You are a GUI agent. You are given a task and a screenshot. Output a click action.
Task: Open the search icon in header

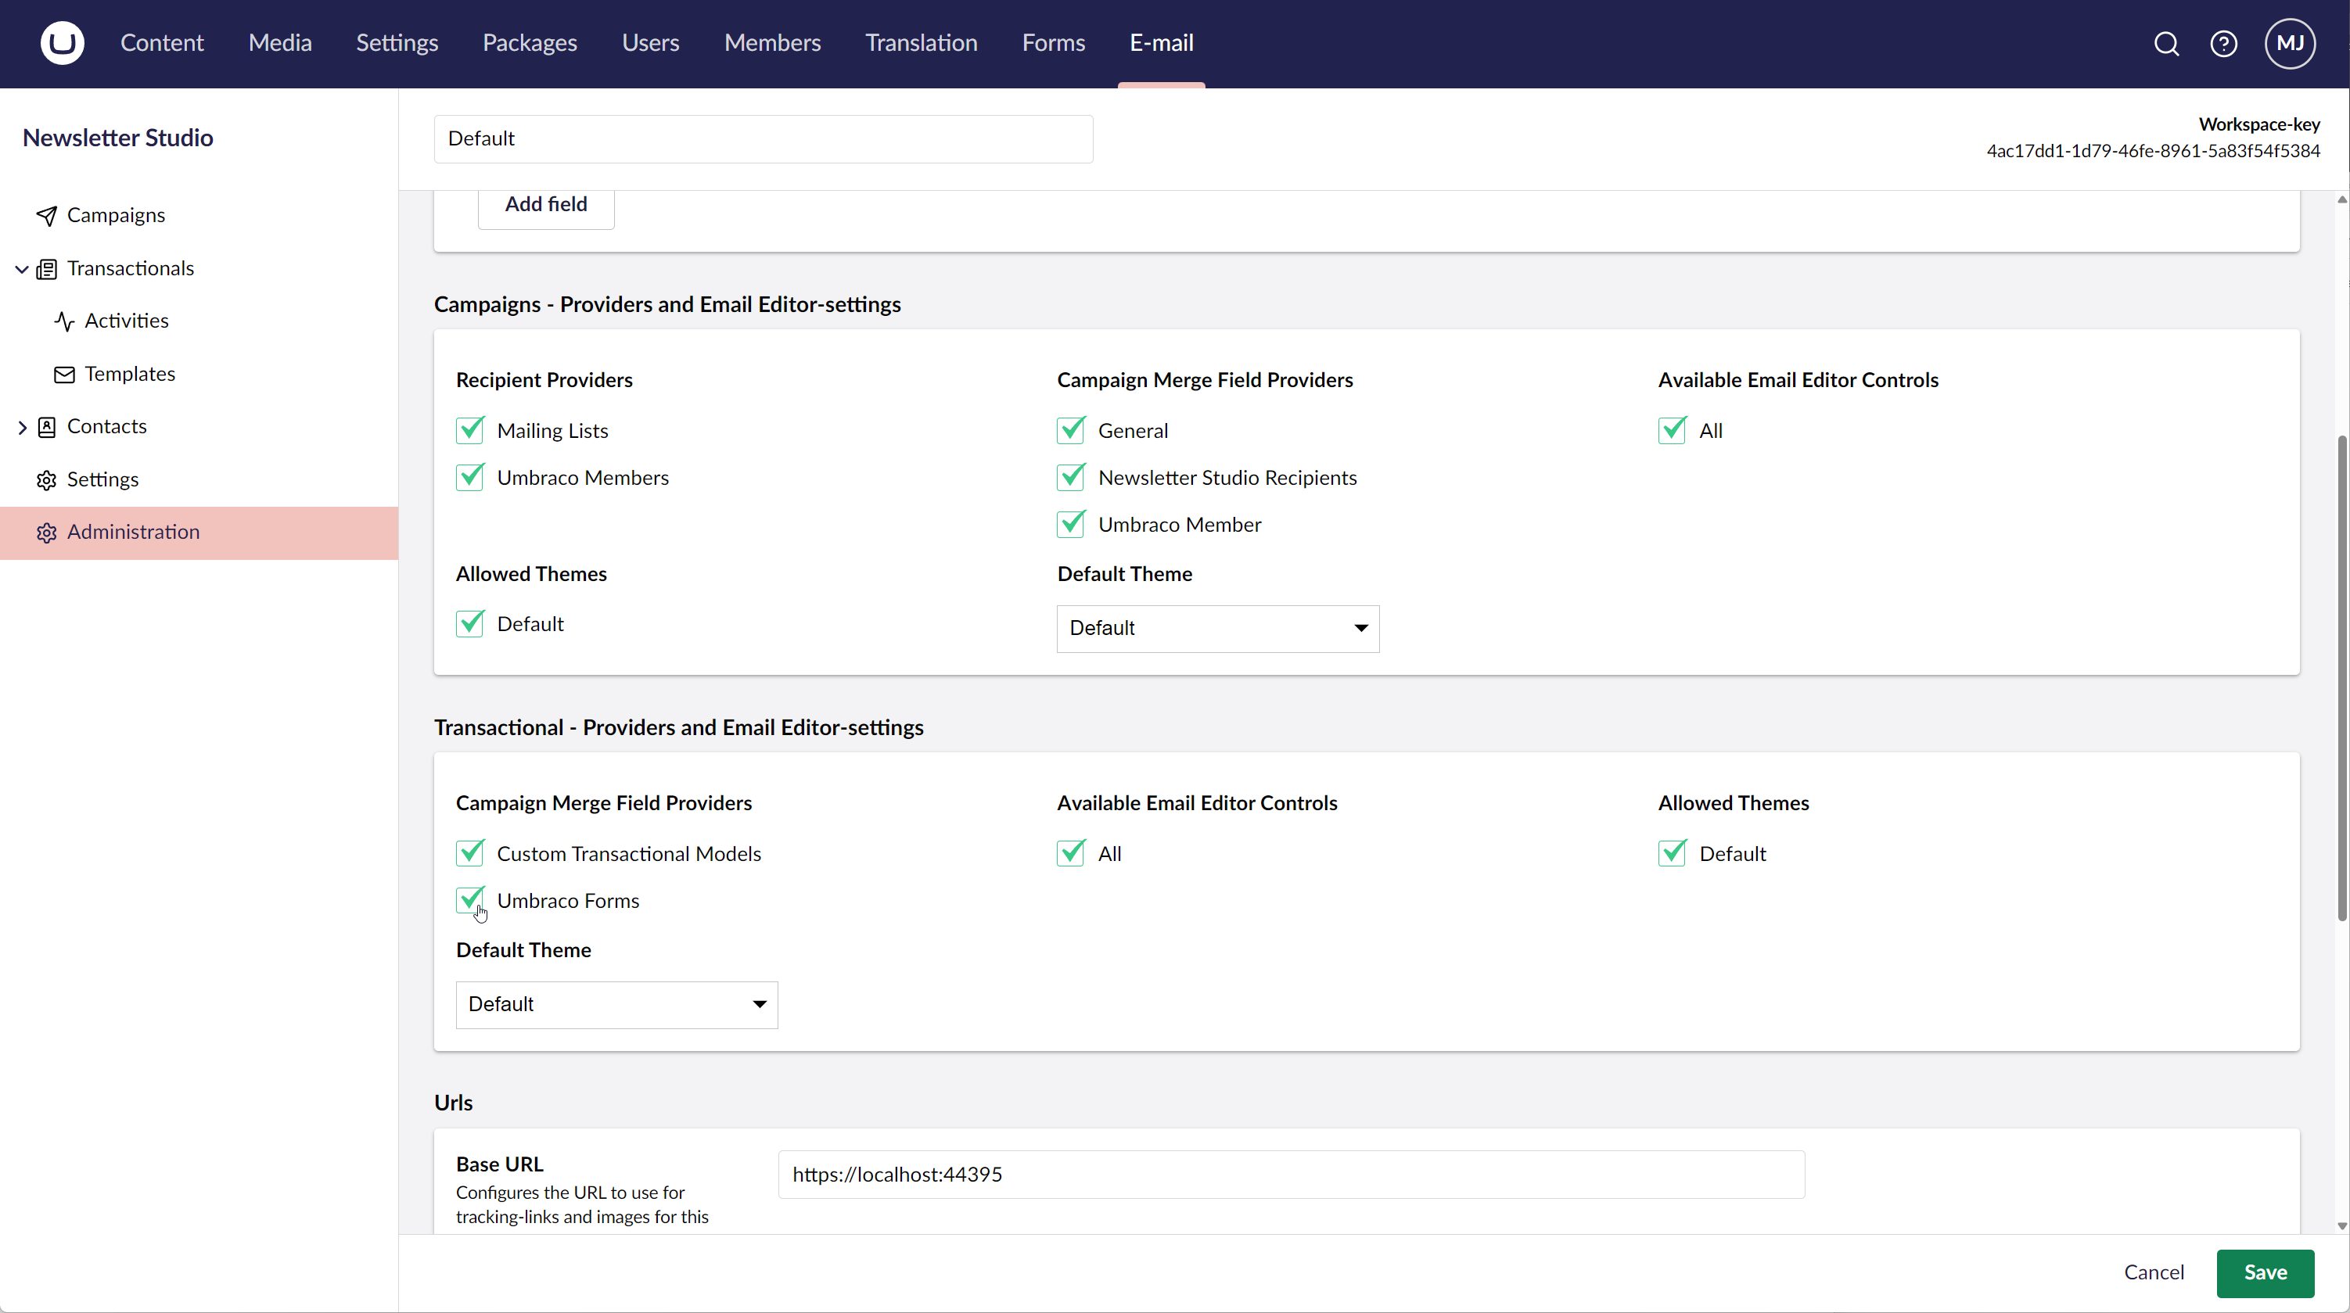[x=2167, y=44]
